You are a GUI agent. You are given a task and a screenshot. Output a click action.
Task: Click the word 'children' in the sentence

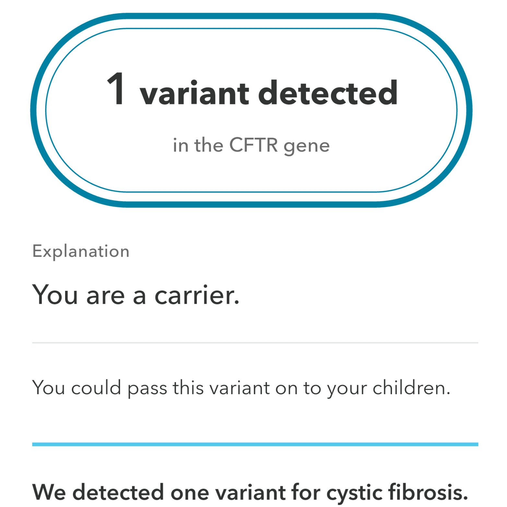(411, 388)
